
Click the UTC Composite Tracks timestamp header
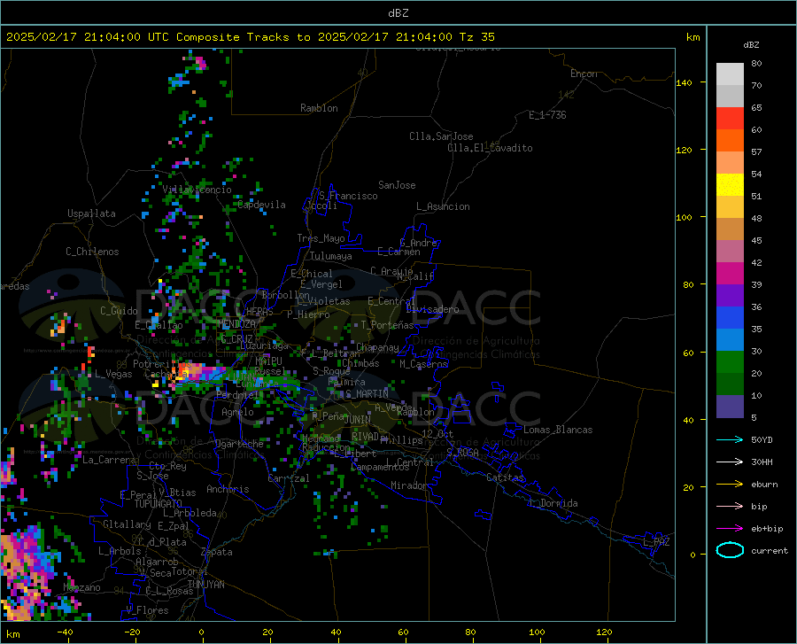250,37
